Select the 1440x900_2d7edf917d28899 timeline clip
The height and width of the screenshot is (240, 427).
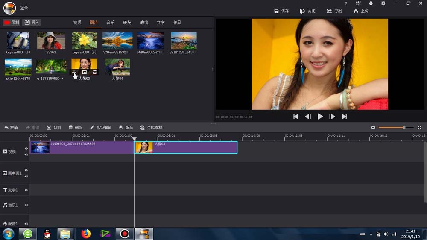(82, 147)
